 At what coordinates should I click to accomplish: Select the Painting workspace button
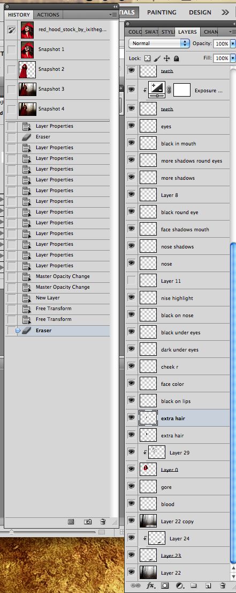(x=163, y=12)
